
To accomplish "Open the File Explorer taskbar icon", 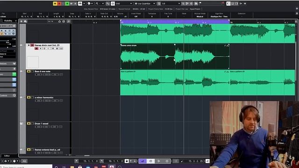I will [x=72, y=167].
